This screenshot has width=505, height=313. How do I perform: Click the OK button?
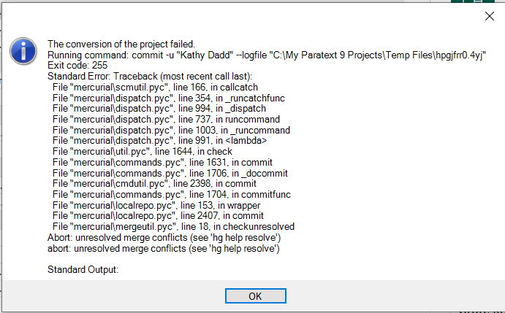(x=255, y=295)
